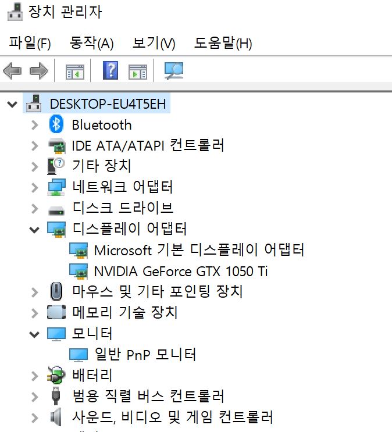Collapse the 디스플레이 어댑터 category
Screen dimensions: 392x432
pos(34,230)
